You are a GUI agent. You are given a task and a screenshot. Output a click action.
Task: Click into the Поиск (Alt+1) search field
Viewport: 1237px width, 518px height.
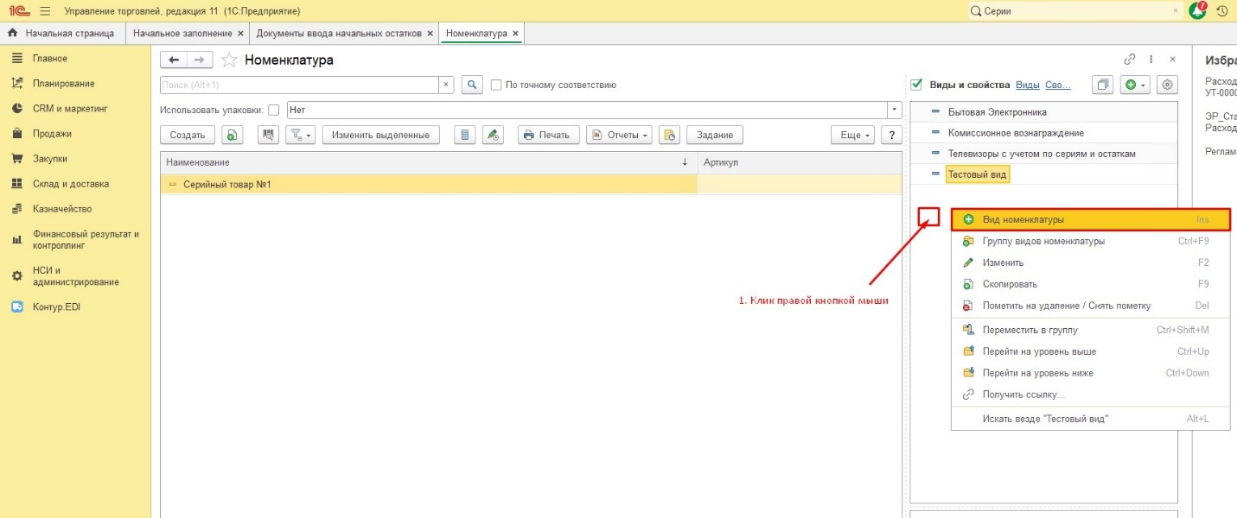pos(300,85)
